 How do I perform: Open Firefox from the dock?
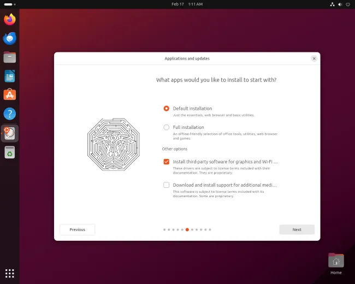tap(9, 20)
